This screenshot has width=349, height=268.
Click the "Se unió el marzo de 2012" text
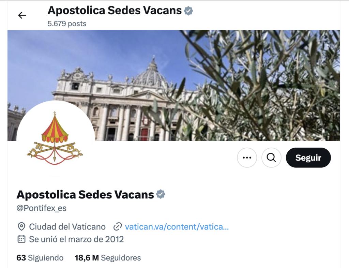[76, 239]
